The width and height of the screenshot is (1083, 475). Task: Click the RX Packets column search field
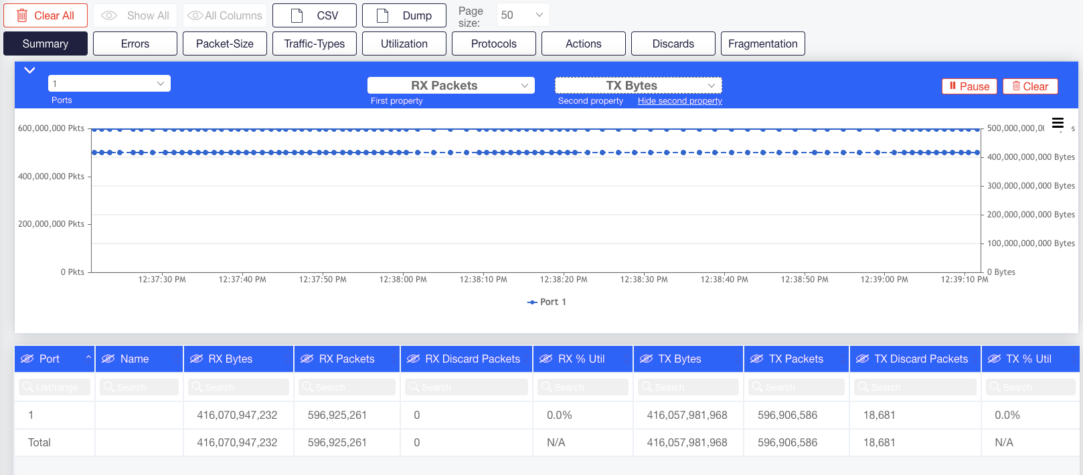[x=347, y=387]
